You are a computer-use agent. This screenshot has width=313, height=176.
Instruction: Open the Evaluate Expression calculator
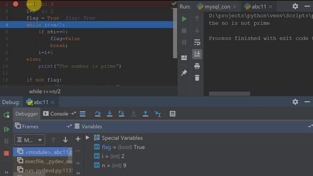tap(173, 114)
